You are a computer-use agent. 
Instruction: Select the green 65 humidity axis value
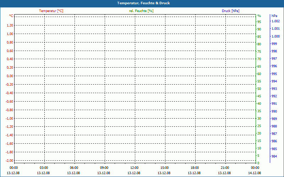259,67
